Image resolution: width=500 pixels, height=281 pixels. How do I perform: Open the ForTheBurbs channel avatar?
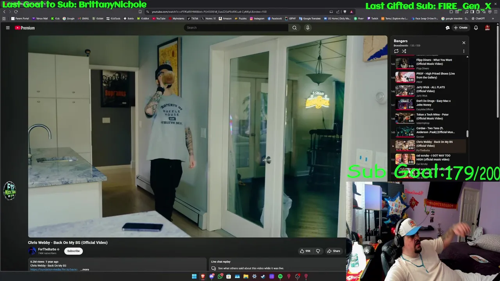(32, 251)
